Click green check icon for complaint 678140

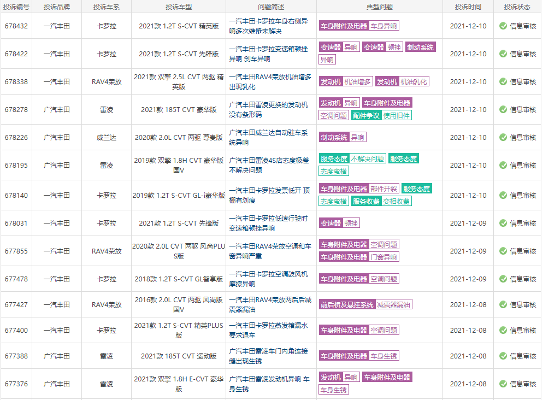tap(503, 195)
